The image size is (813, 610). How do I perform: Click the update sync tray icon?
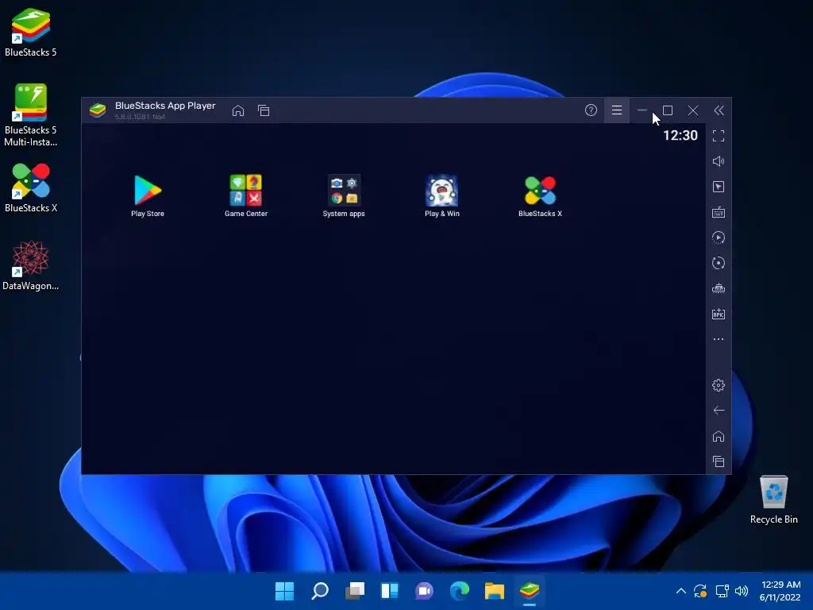coord(700,591)
